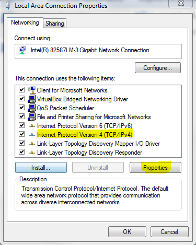The image size is (196, 245).
Task: Click the QoS Packet Scheduler icon
Action: pyautogui.click(x=32, y=108)
